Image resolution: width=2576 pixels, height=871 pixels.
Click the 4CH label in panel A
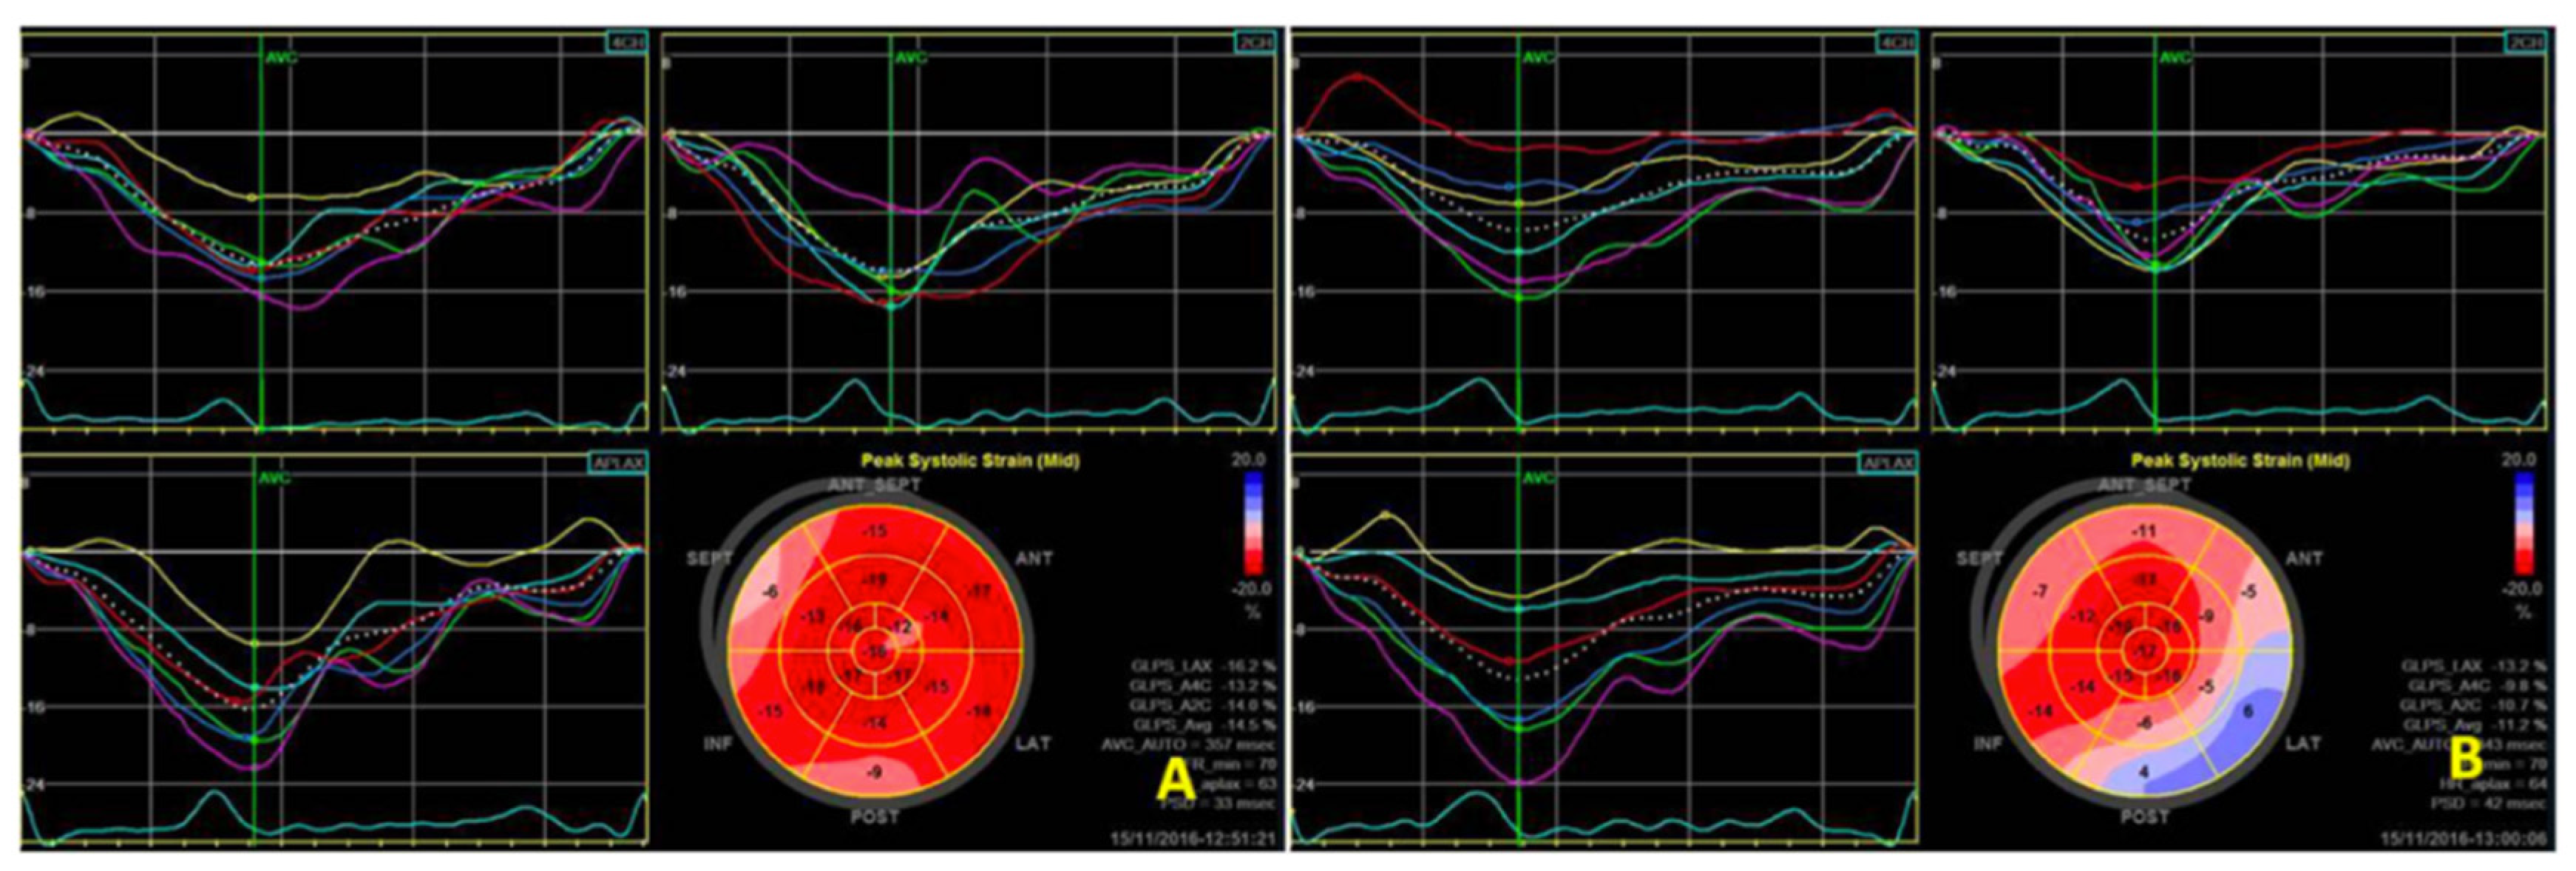click(x=627, y=43)
